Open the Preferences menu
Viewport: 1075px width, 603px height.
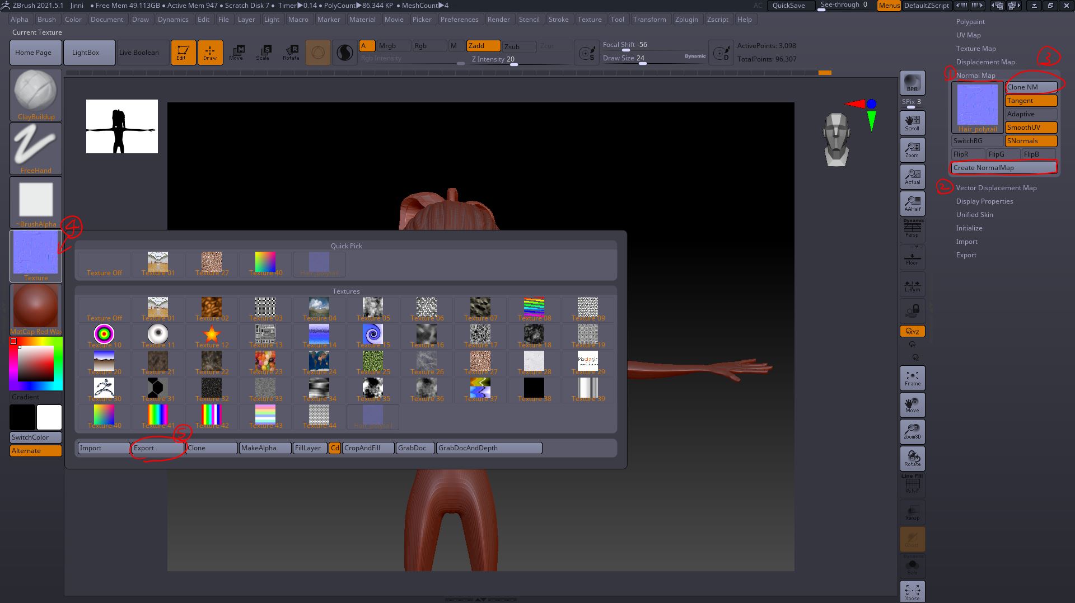tap(460, 19)
